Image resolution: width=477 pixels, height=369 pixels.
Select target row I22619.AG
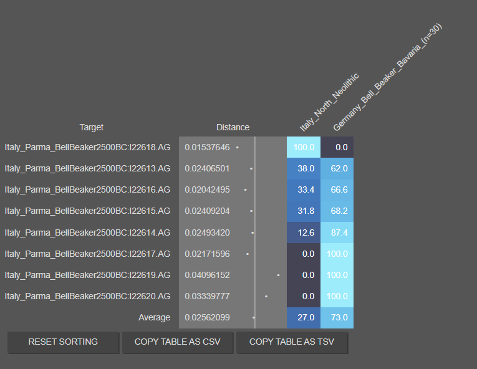(x=87, y=275)
